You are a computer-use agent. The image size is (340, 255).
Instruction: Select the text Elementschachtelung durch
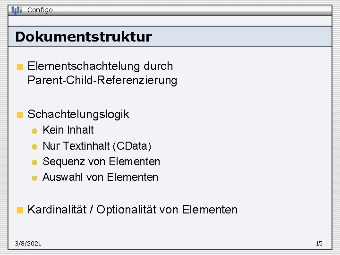[100, 66]
